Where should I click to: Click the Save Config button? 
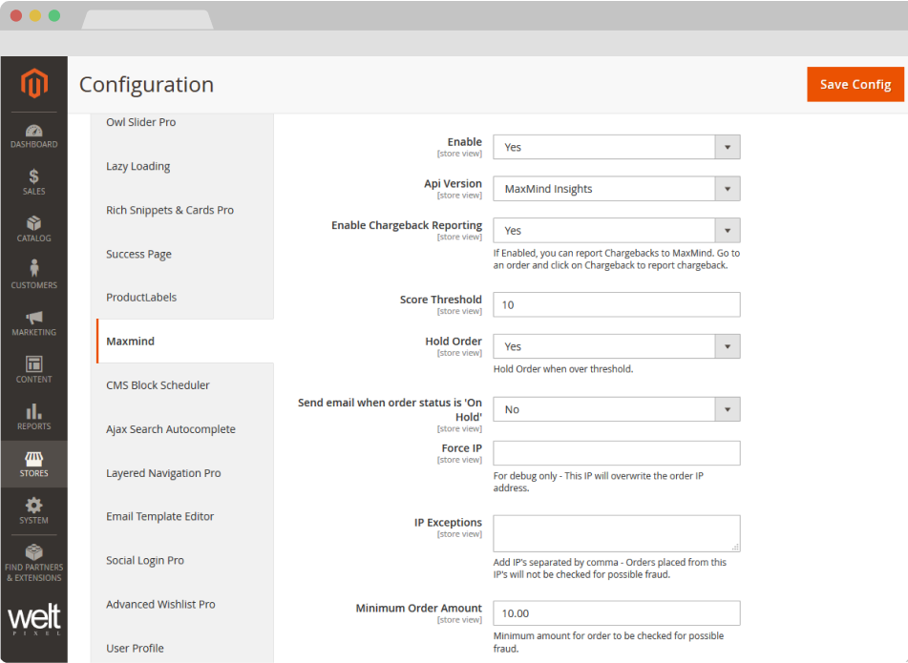855,84
